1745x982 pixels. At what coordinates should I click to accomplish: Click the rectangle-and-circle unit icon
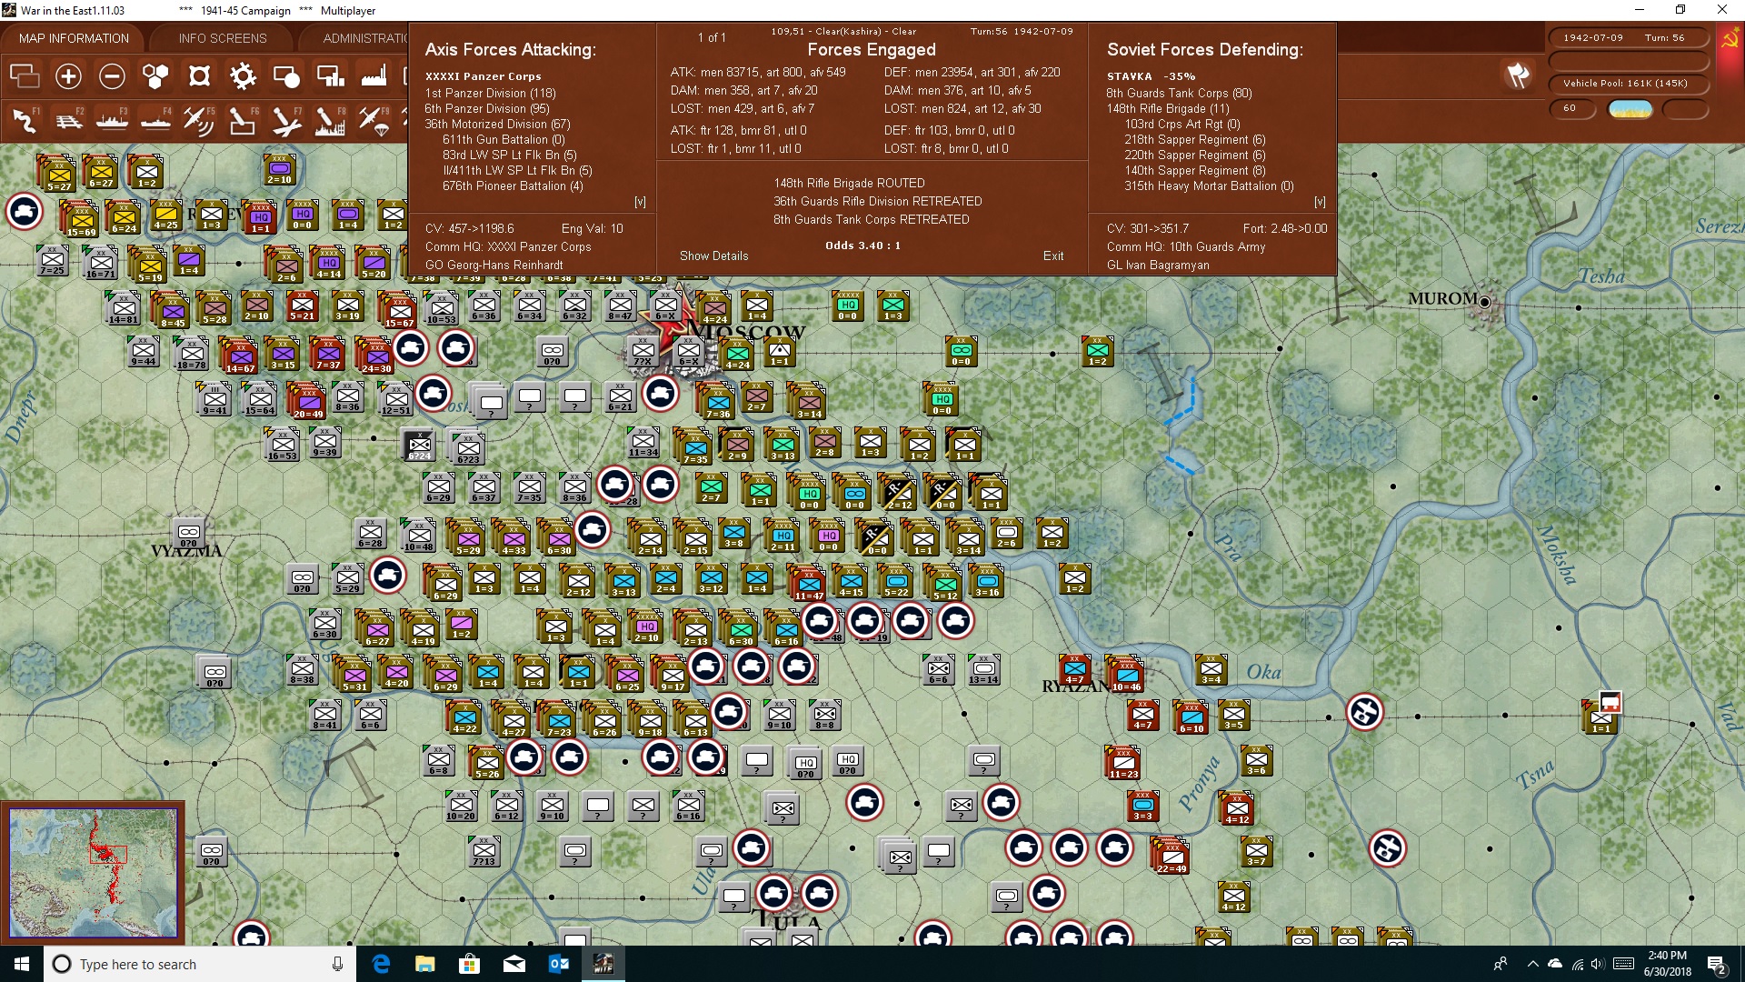click(286, 76)
